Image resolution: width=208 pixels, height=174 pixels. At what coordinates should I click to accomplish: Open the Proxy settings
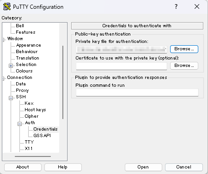[22, 90]
